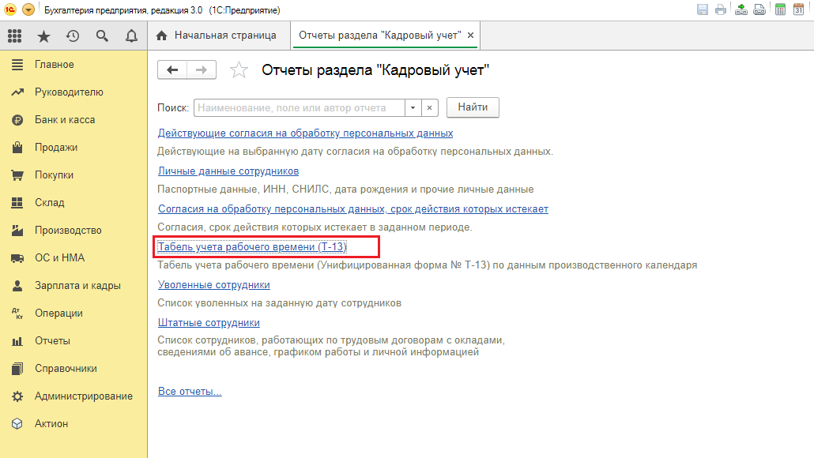Click the Производство factory icon
This screenshot has height=458, width=814.
17,231
